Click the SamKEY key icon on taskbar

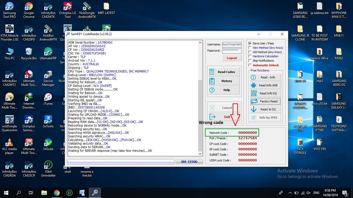pyautogui.click(x=95, y=193)
